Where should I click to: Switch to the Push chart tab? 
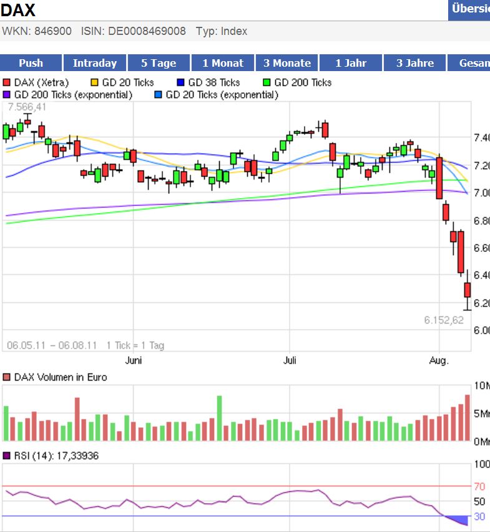(x=31, y=63)
